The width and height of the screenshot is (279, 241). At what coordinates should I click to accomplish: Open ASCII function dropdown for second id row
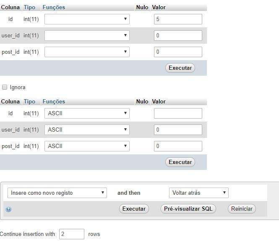pyautogui.click(x=87, y=113)
